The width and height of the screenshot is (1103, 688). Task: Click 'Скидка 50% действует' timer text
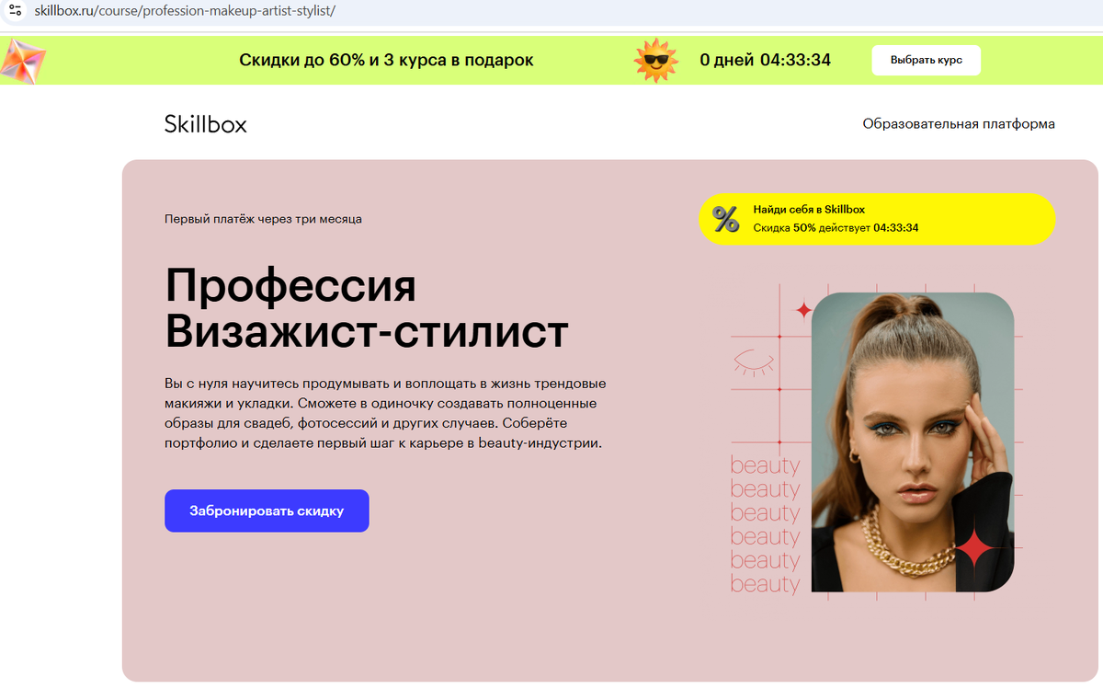(x=836, y=227)
